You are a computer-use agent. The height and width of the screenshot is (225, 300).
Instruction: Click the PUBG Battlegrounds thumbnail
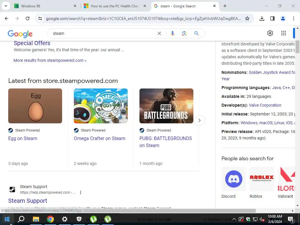click(x=166, y=106)
